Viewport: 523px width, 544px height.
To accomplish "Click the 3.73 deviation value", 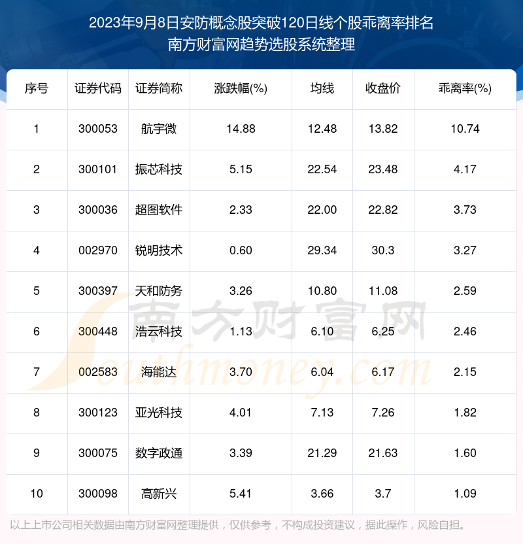I will coord(465,210).
